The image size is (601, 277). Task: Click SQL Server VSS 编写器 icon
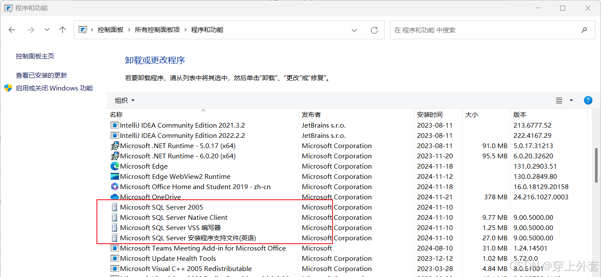coord(114,228)
